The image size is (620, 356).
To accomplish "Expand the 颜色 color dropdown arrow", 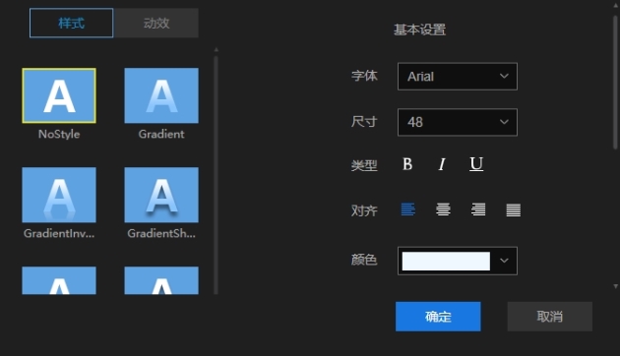I will [x=504, y=261].
